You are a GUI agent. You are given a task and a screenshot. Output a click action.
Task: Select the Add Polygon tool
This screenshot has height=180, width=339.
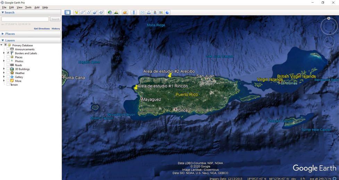[x=83, y=12]
